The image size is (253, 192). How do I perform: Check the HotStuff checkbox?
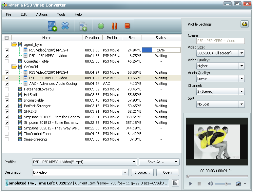pyautogui.click(x=7, y=95)
